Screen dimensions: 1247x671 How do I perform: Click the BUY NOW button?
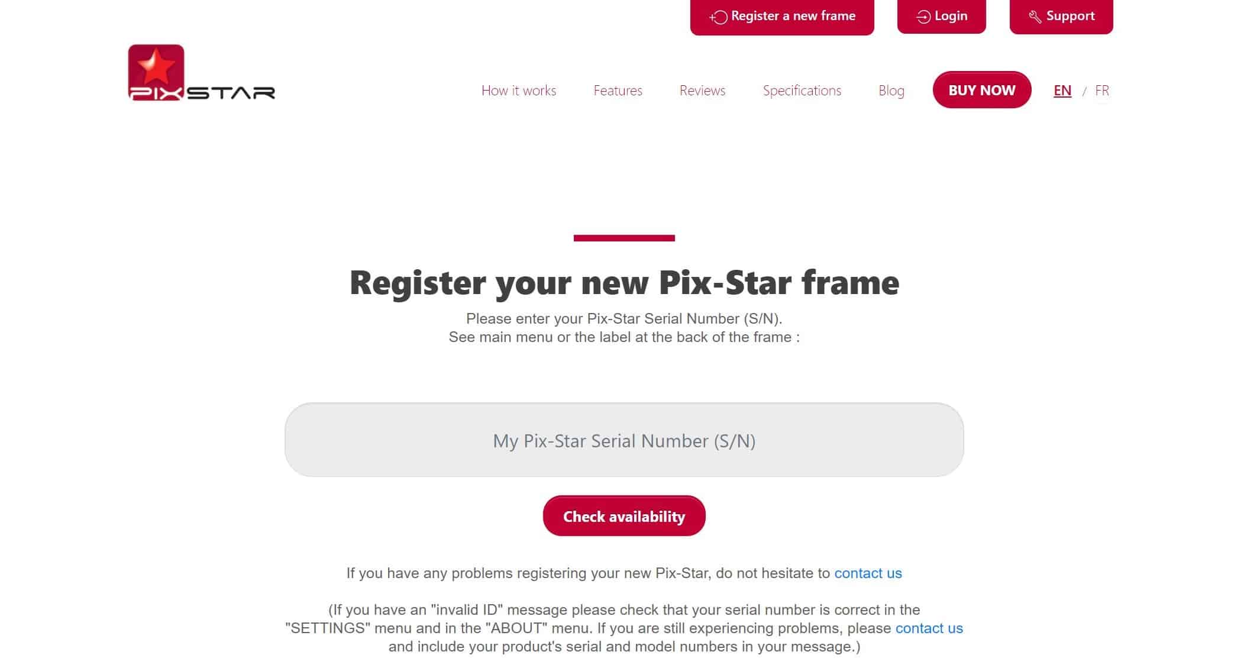coord(982,90)
